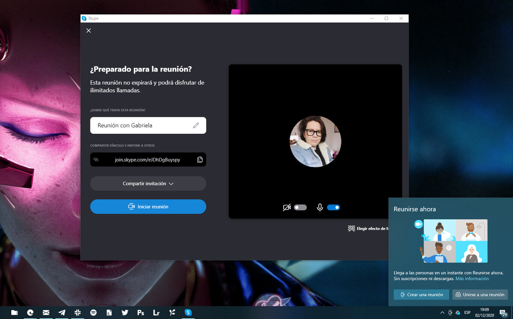Open Spotify from the taskbar
513x319 pixels.
coord(94,313)
